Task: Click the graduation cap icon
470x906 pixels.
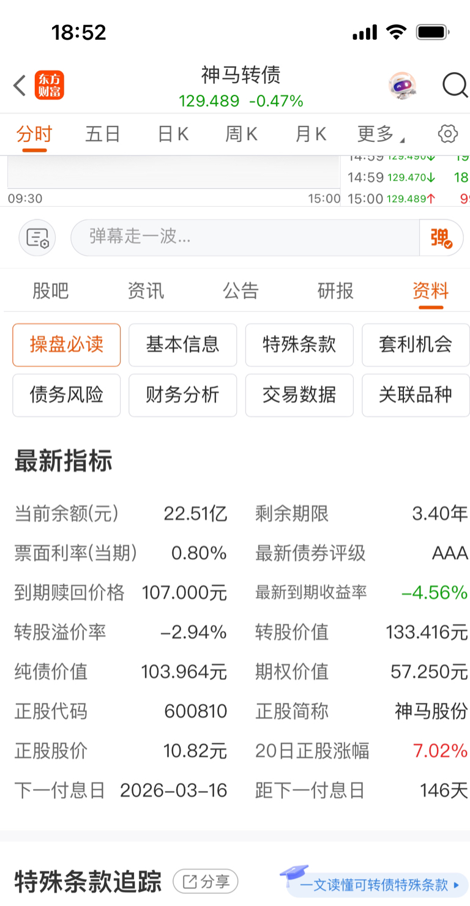Action: pyautogui.click(x=294, y=877)
